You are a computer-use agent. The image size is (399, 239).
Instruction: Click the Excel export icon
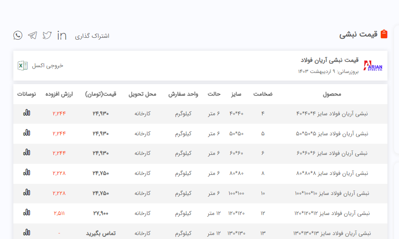coord(22,65)
